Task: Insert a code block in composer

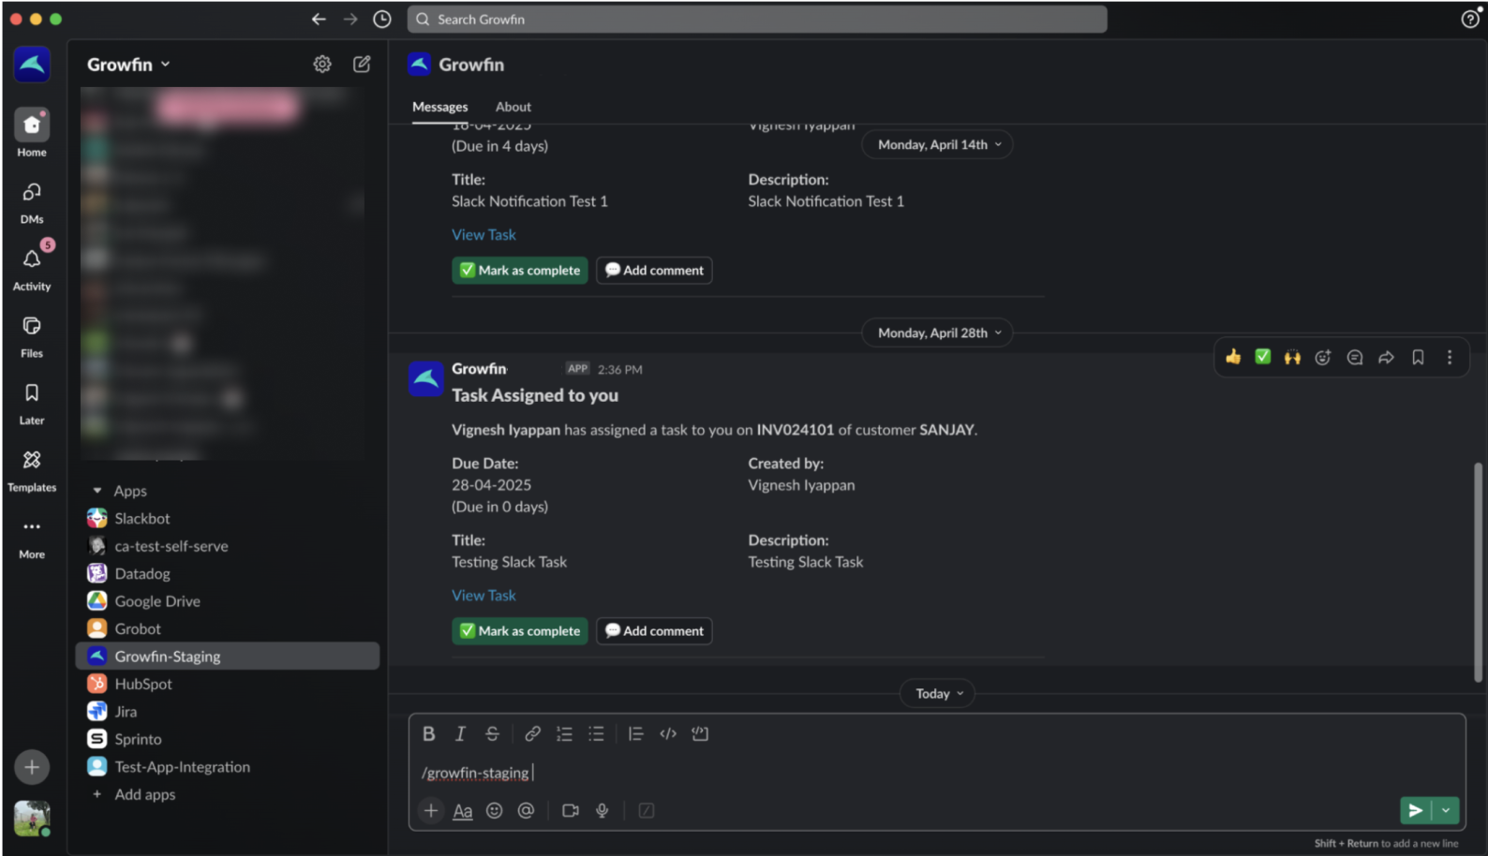Action: click(700, 733)
